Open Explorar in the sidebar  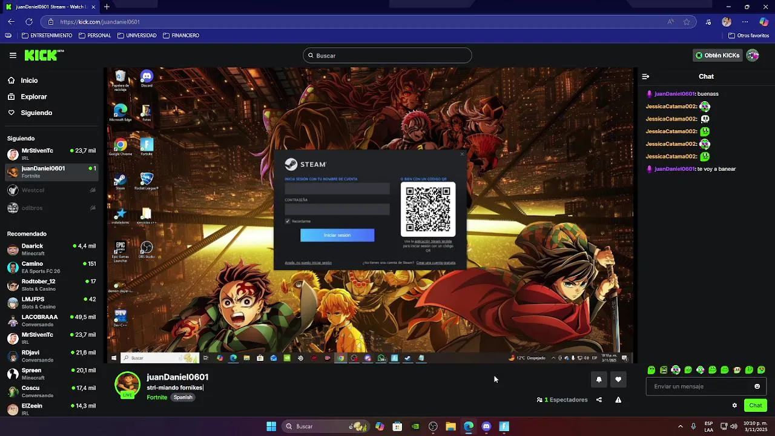pyautogui.click(x=51, y=96)
